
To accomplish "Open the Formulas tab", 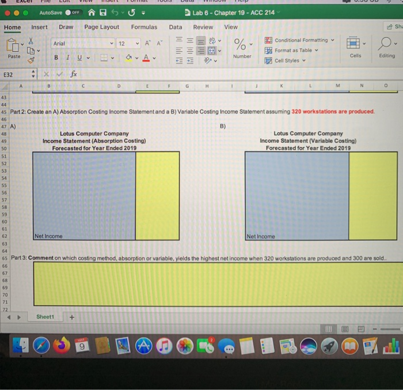I will pos(144,27).
